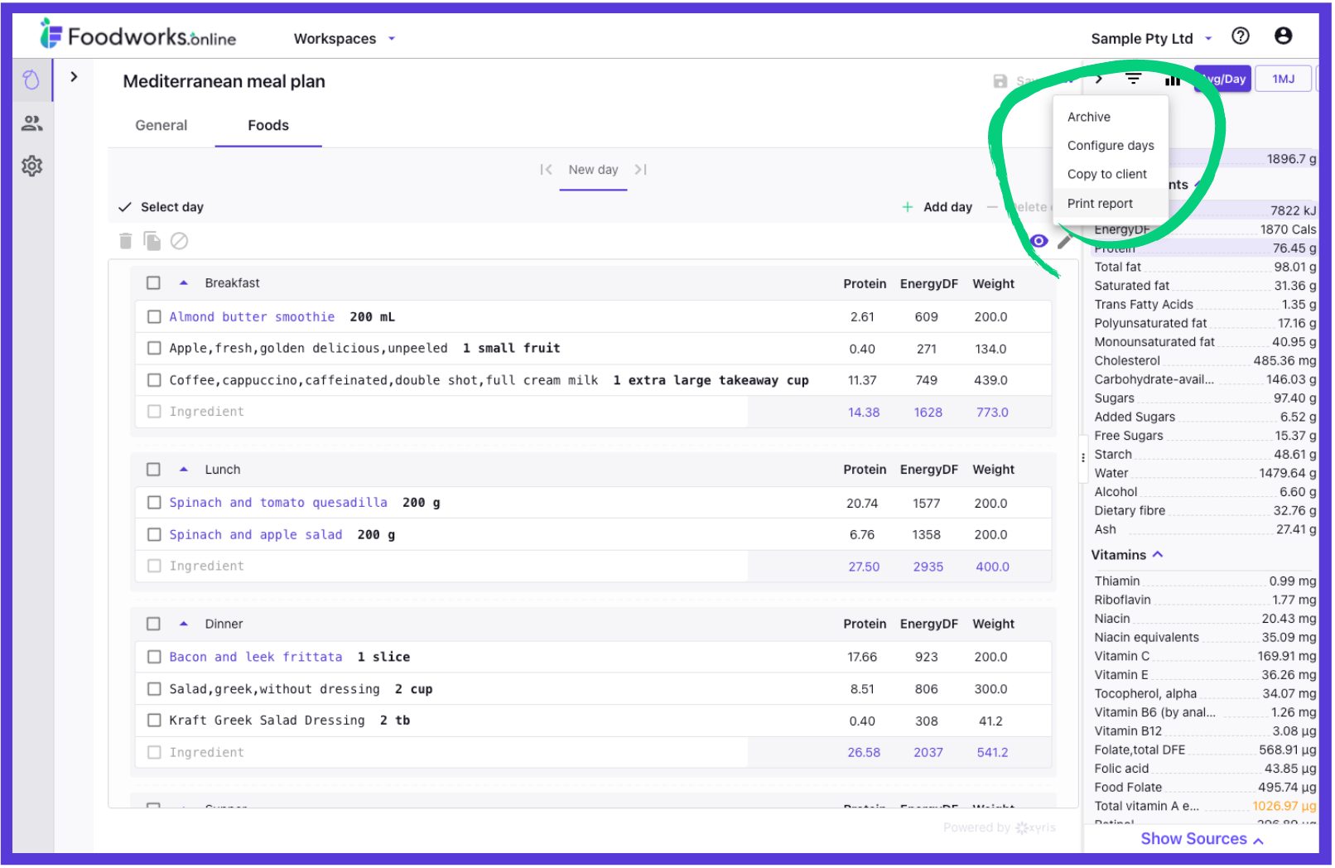This screenshot has height=868, width=1335.
Task: Click the copy selected items icon
Action: 152,241
